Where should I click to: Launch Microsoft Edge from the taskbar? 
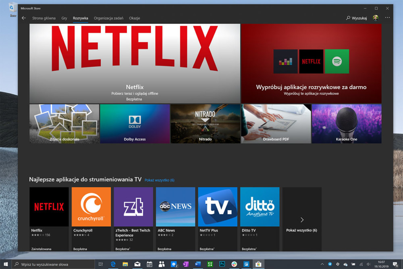pyautogui.click(x=113, y=264)
